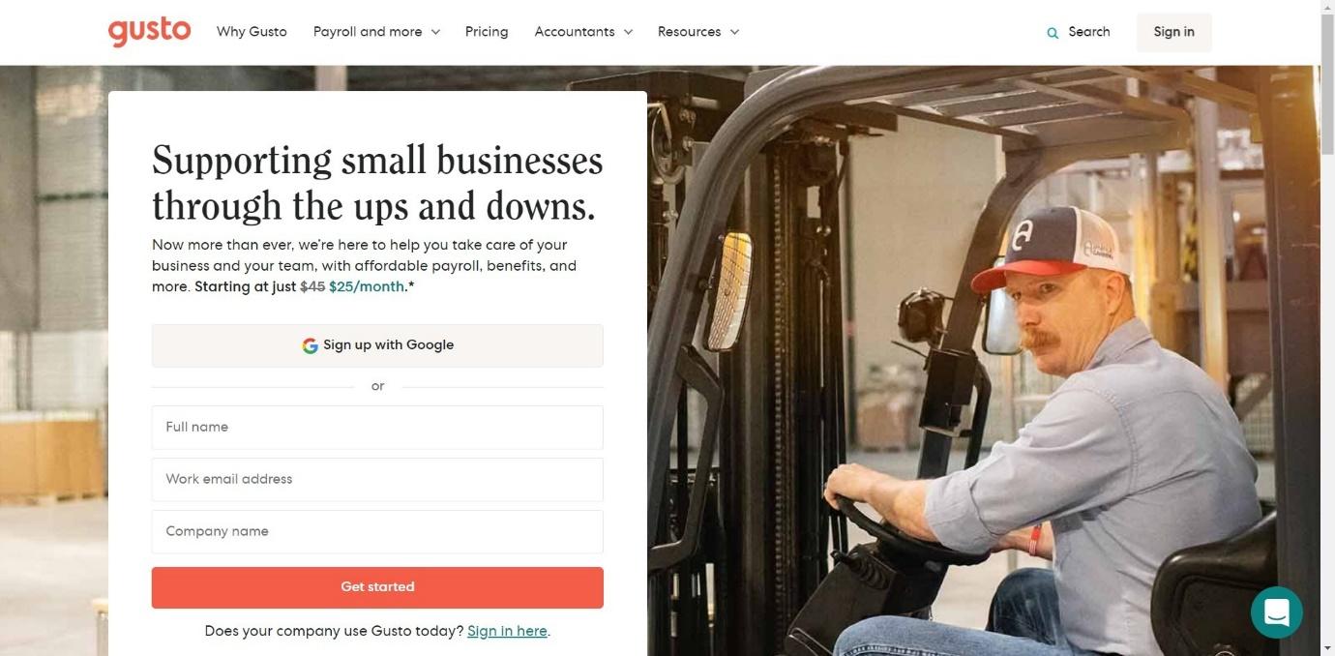This screenshot has width=1335, height=656.
Task: Expand the Resources dropdown chevron
Action: click(x=734, y=32)
